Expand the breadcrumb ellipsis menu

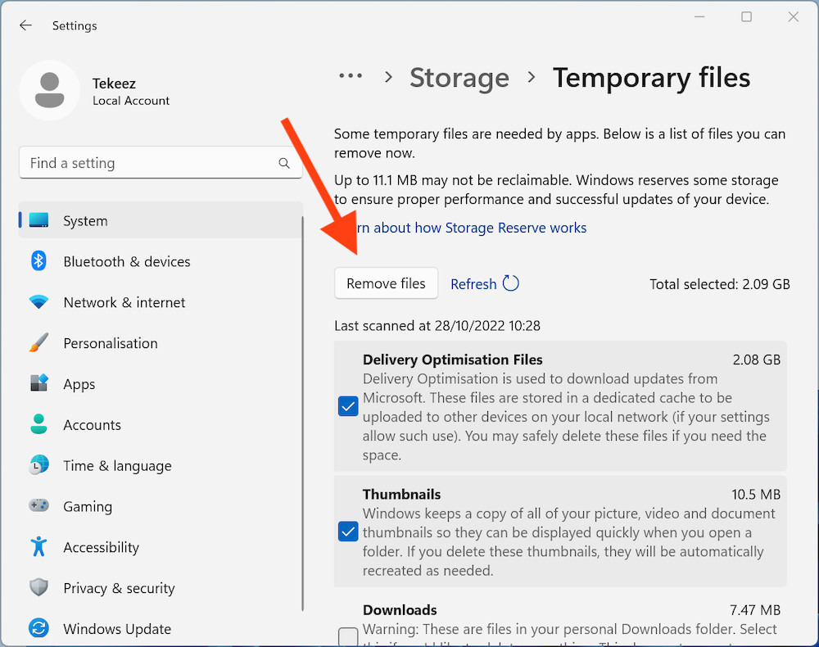[x=351, y=76]
